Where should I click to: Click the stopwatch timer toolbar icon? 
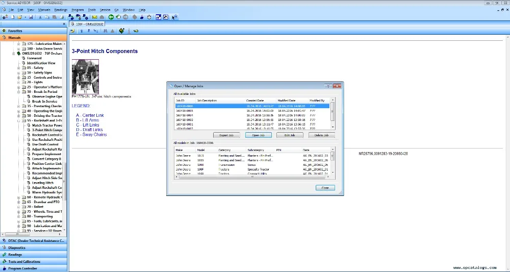coord(149,17)
